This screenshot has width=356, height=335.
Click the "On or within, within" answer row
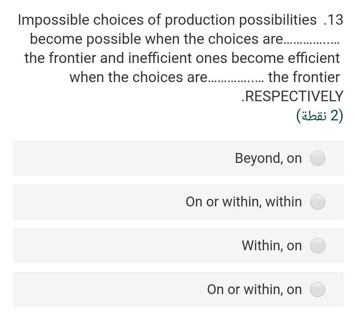[x=178, y=202]
